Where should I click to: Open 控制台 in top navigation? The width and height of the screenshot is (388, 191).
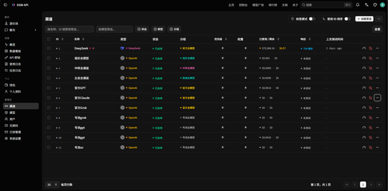[x=243, y=5]
